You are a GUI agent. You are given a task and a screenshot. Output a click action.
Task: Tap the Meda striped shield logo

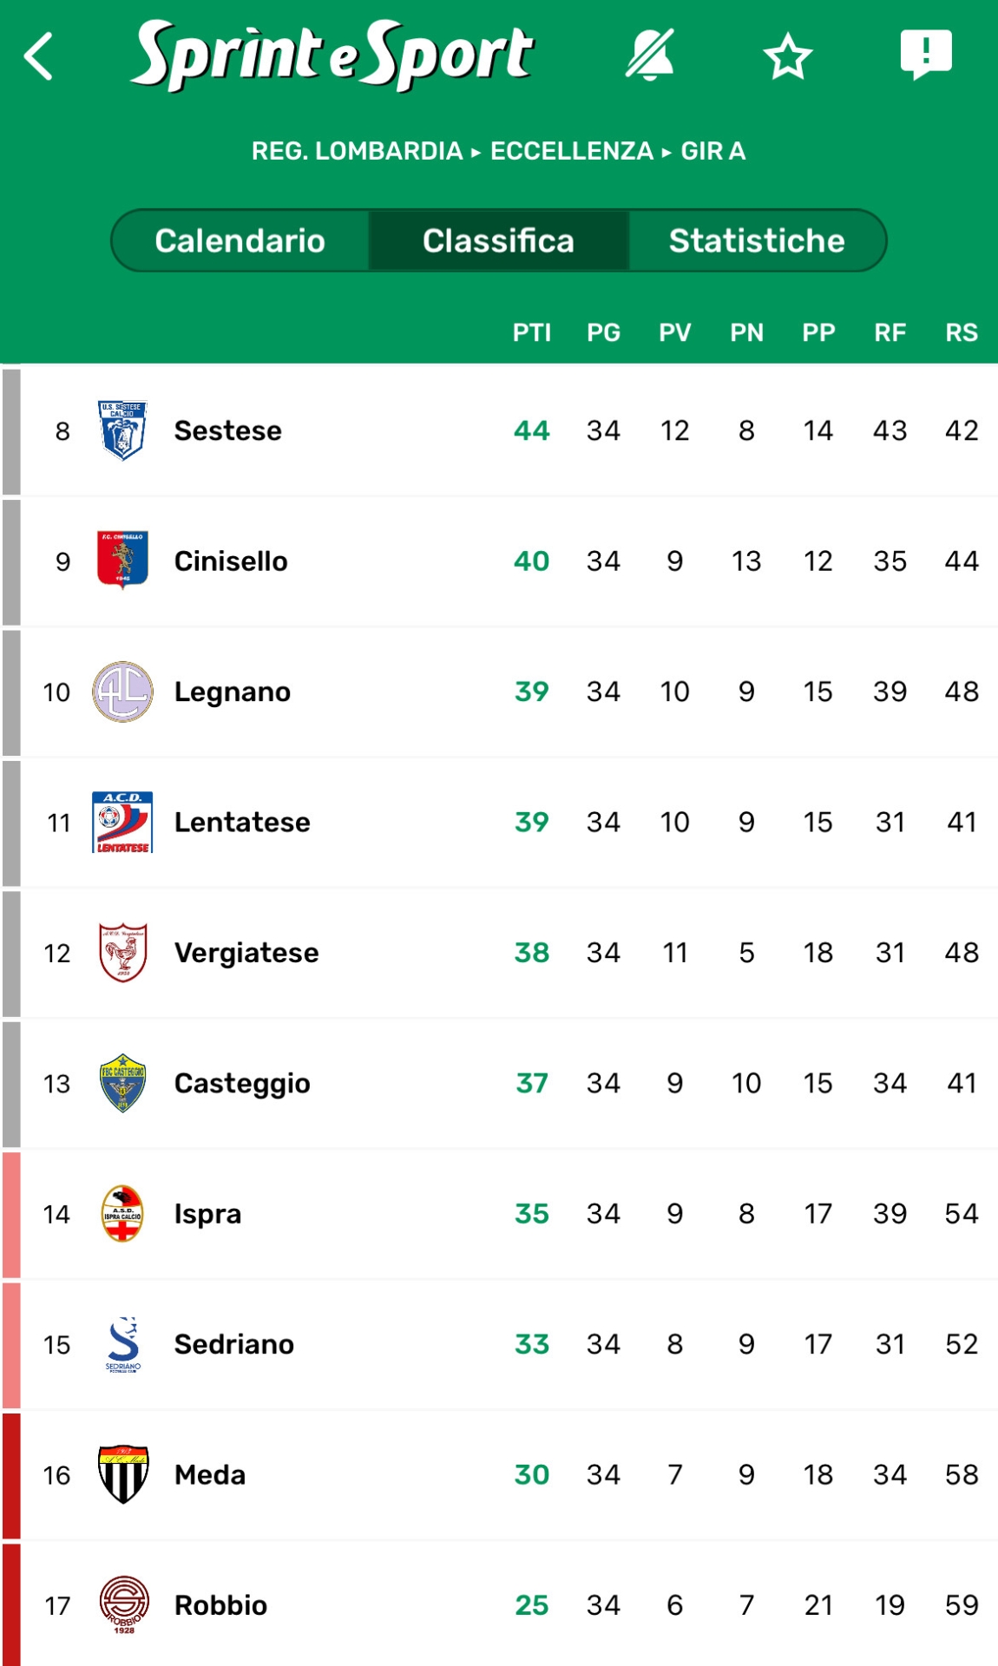(x=122, y=1474)
